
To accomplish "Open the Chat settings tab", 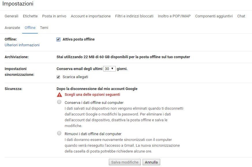I will 241,16.
